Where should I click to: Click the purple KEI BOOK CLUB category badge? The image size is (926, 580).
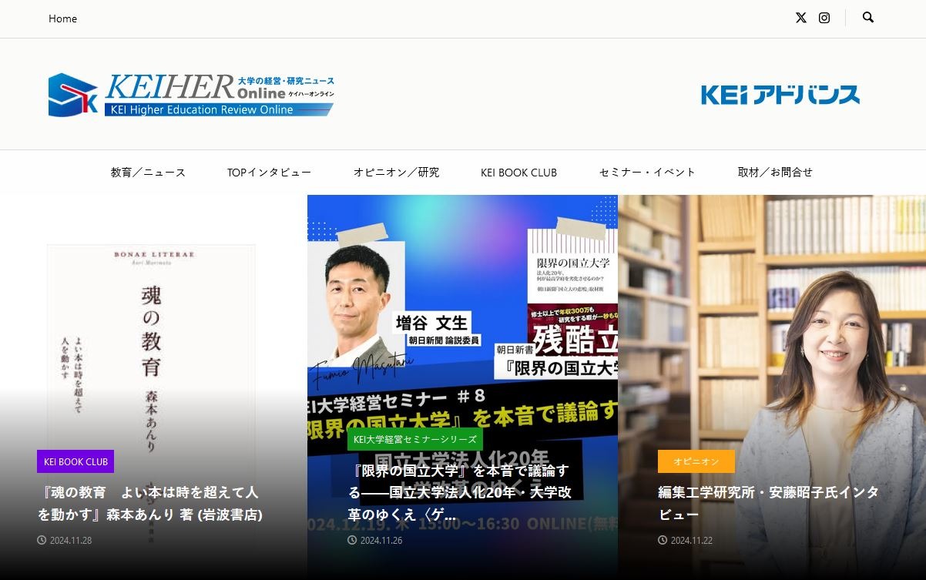75,461
